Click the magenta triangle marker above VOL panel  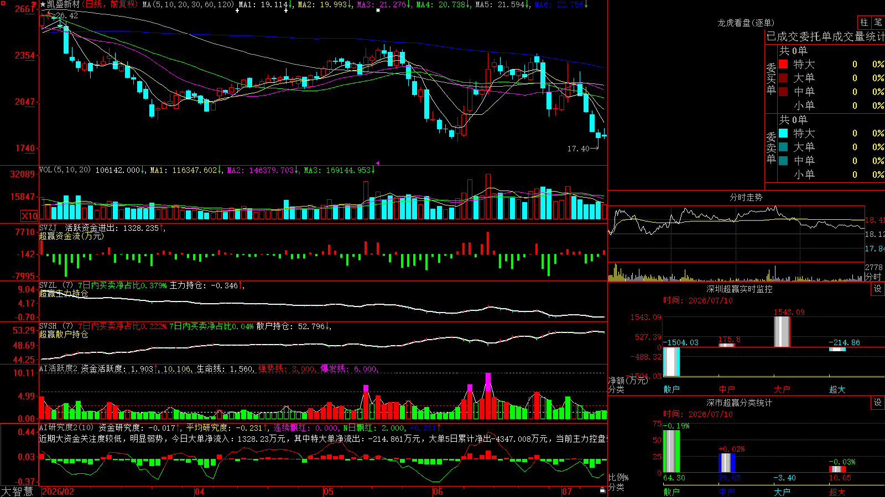point(378,163)
